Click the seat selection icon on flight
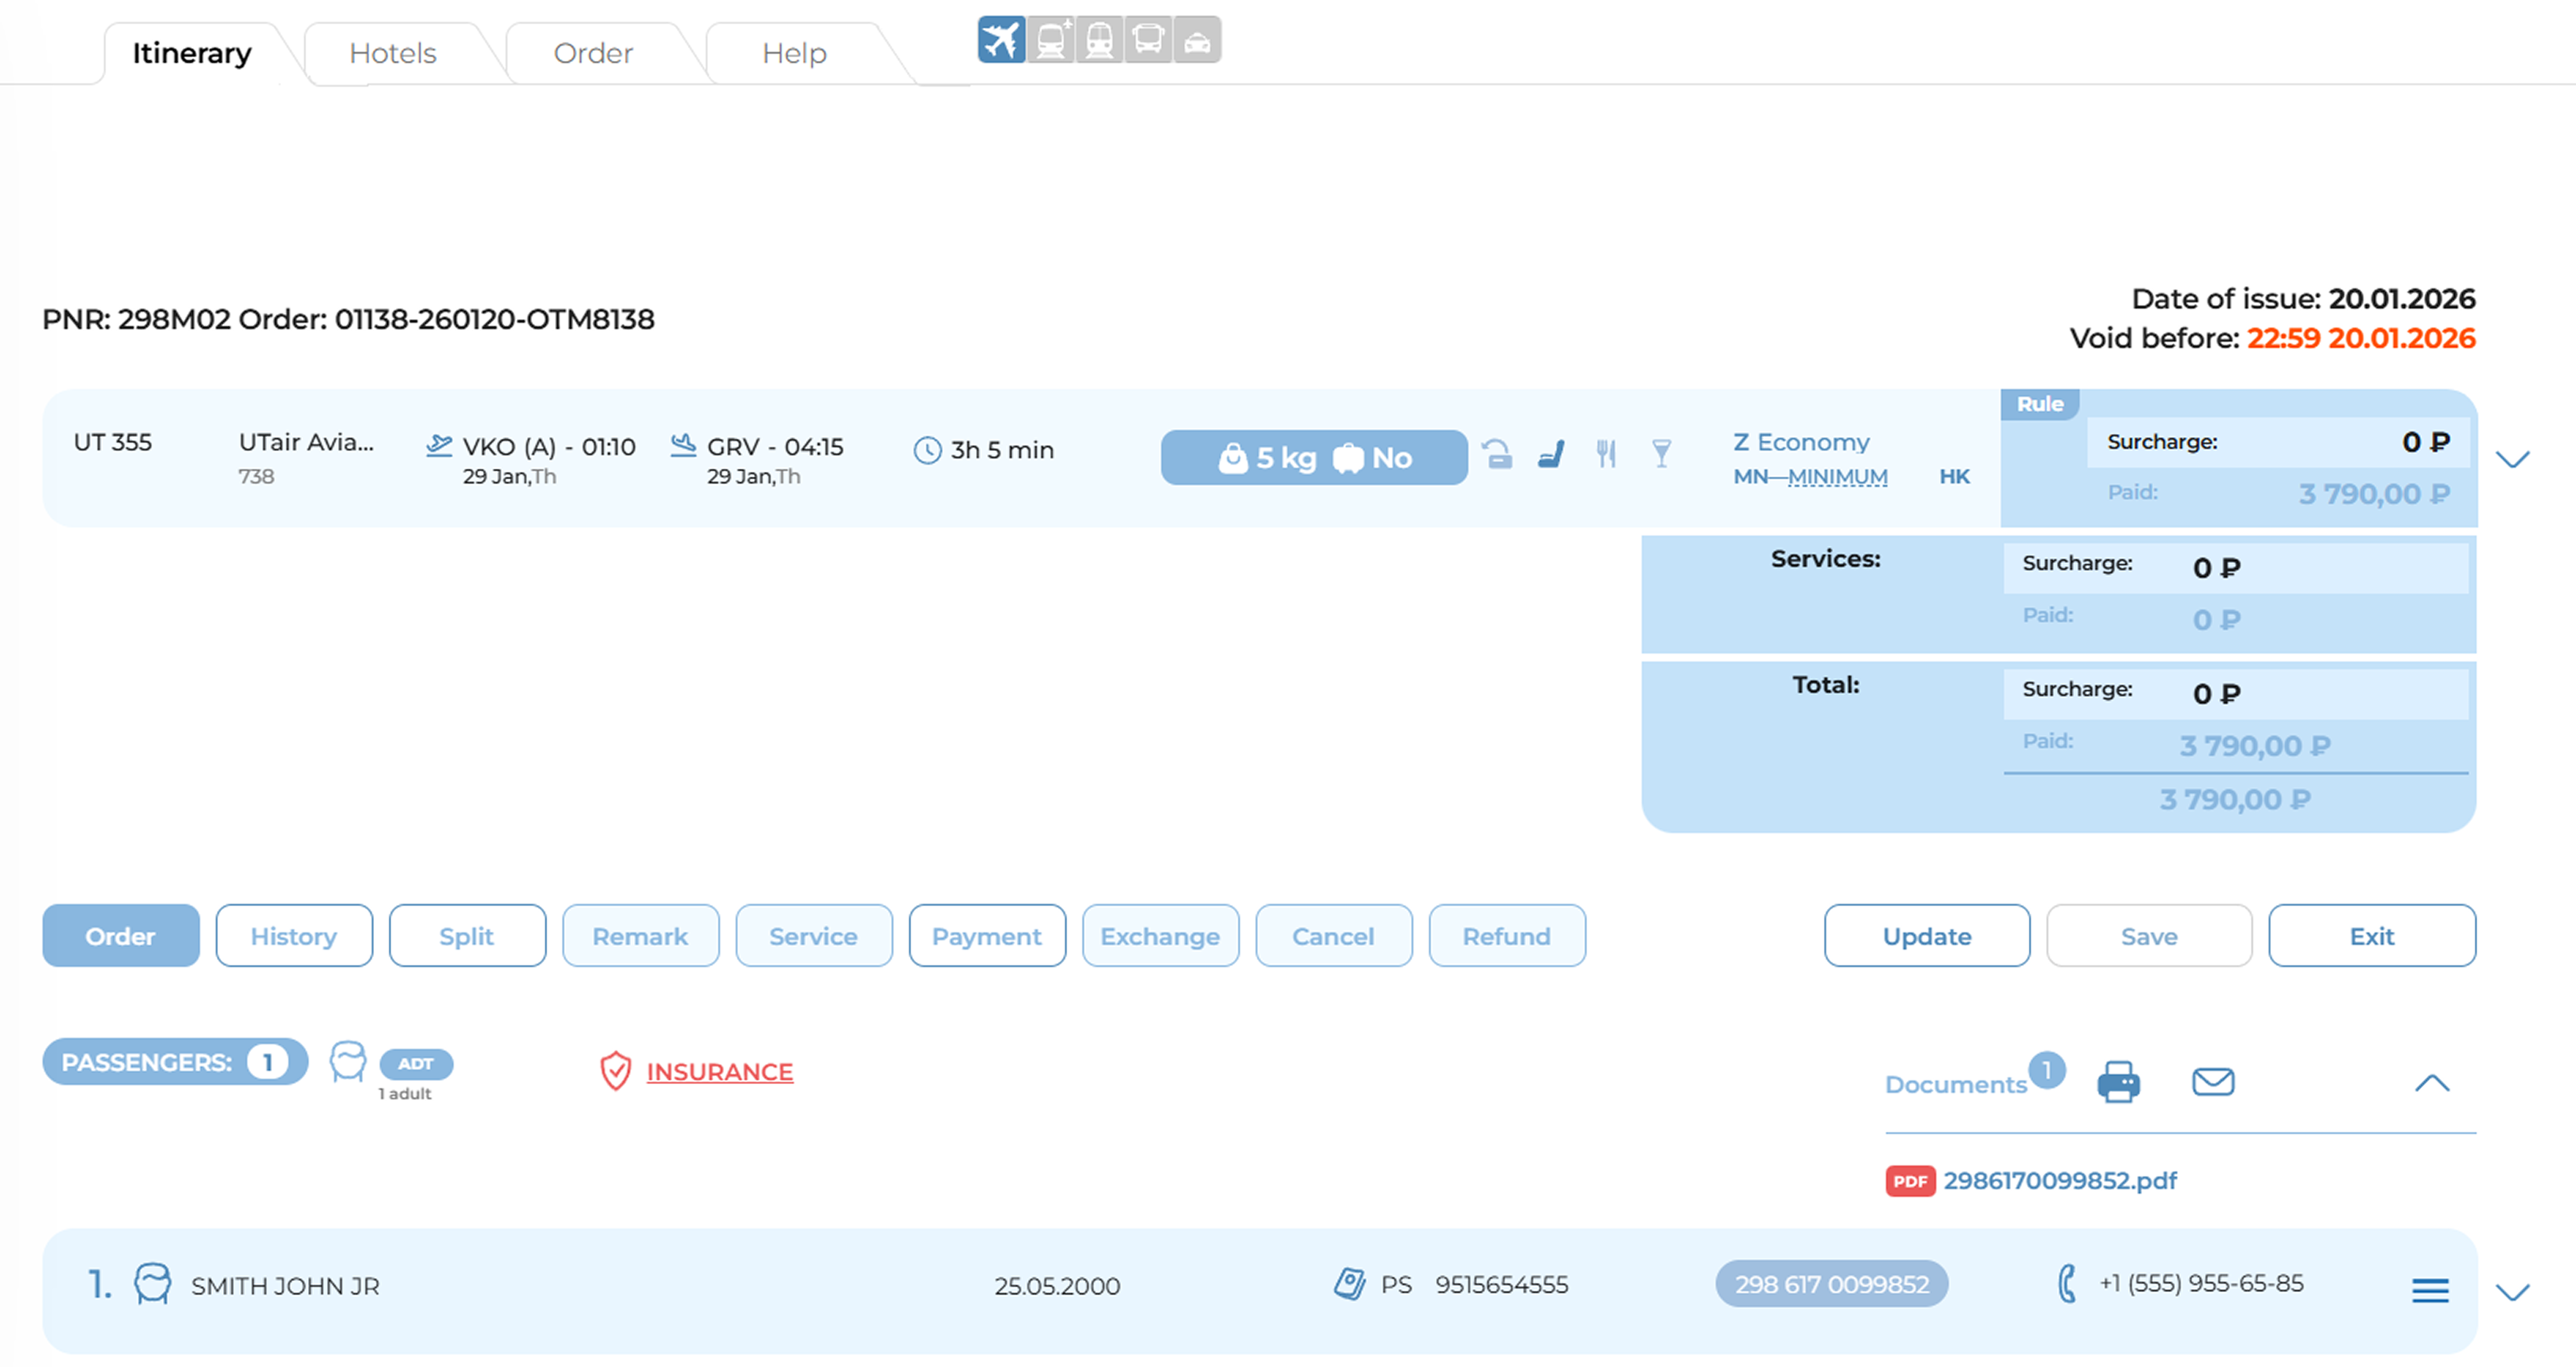Screen dimensions: 2576x1367 (x=1551, y=456)
